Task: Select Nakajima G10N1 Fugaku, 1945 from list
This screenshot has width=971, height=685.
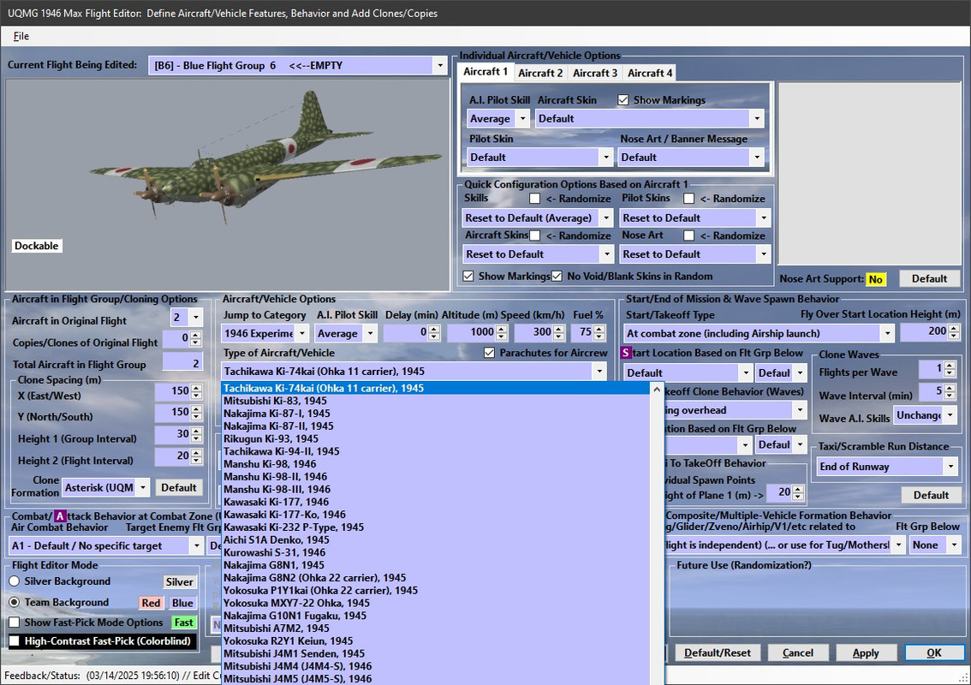Action: pos(435,616)
